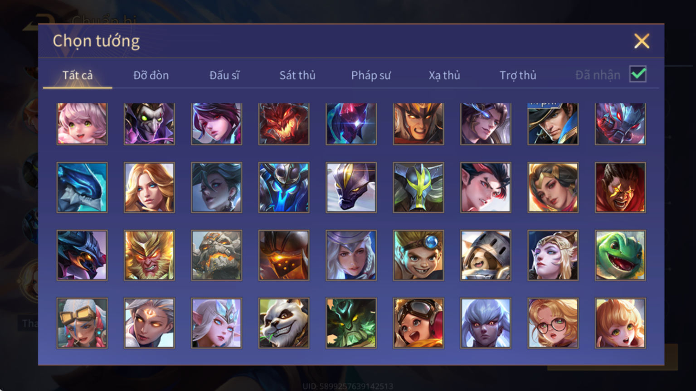
Task: Select the plague doctor masked hero
Action: pos(149,124)
